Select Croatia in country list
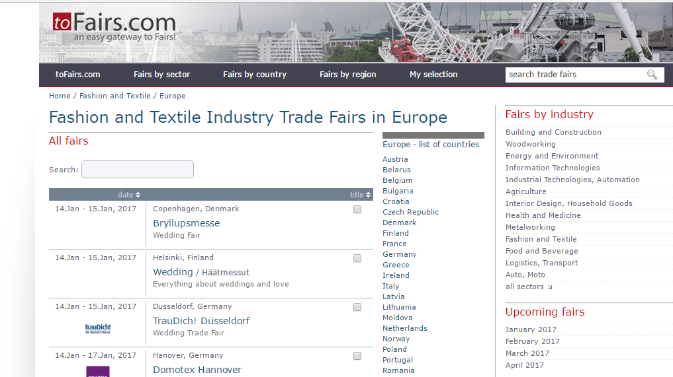The height and width of the screenshot is (377, 673). tap(396, 201)
